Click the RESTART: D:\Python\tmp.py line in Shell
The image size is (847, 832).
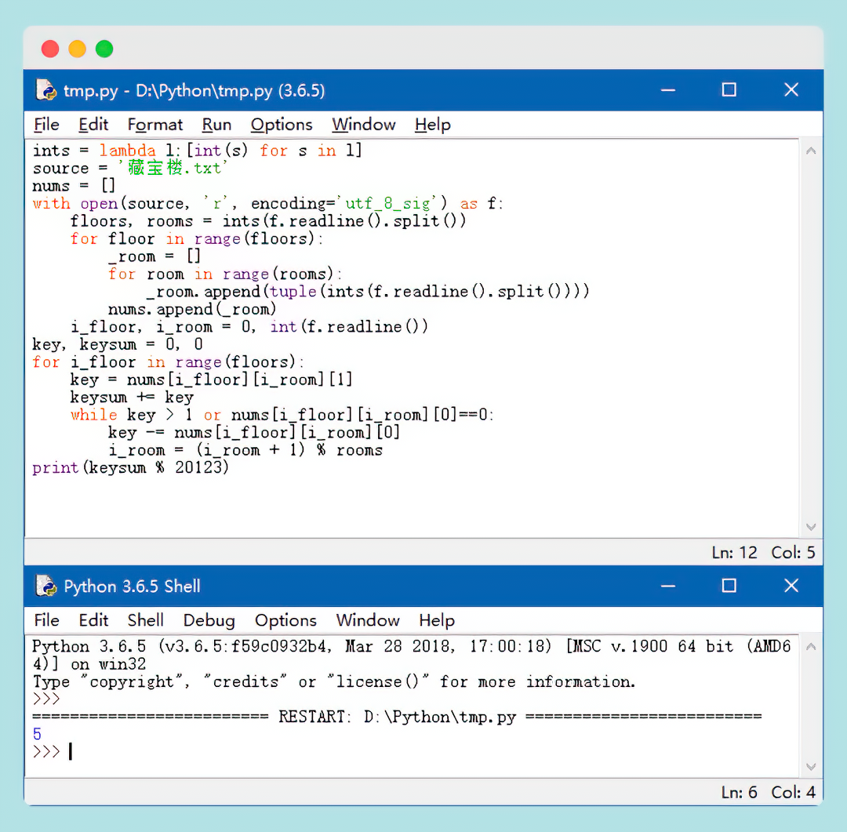(397, 717)
